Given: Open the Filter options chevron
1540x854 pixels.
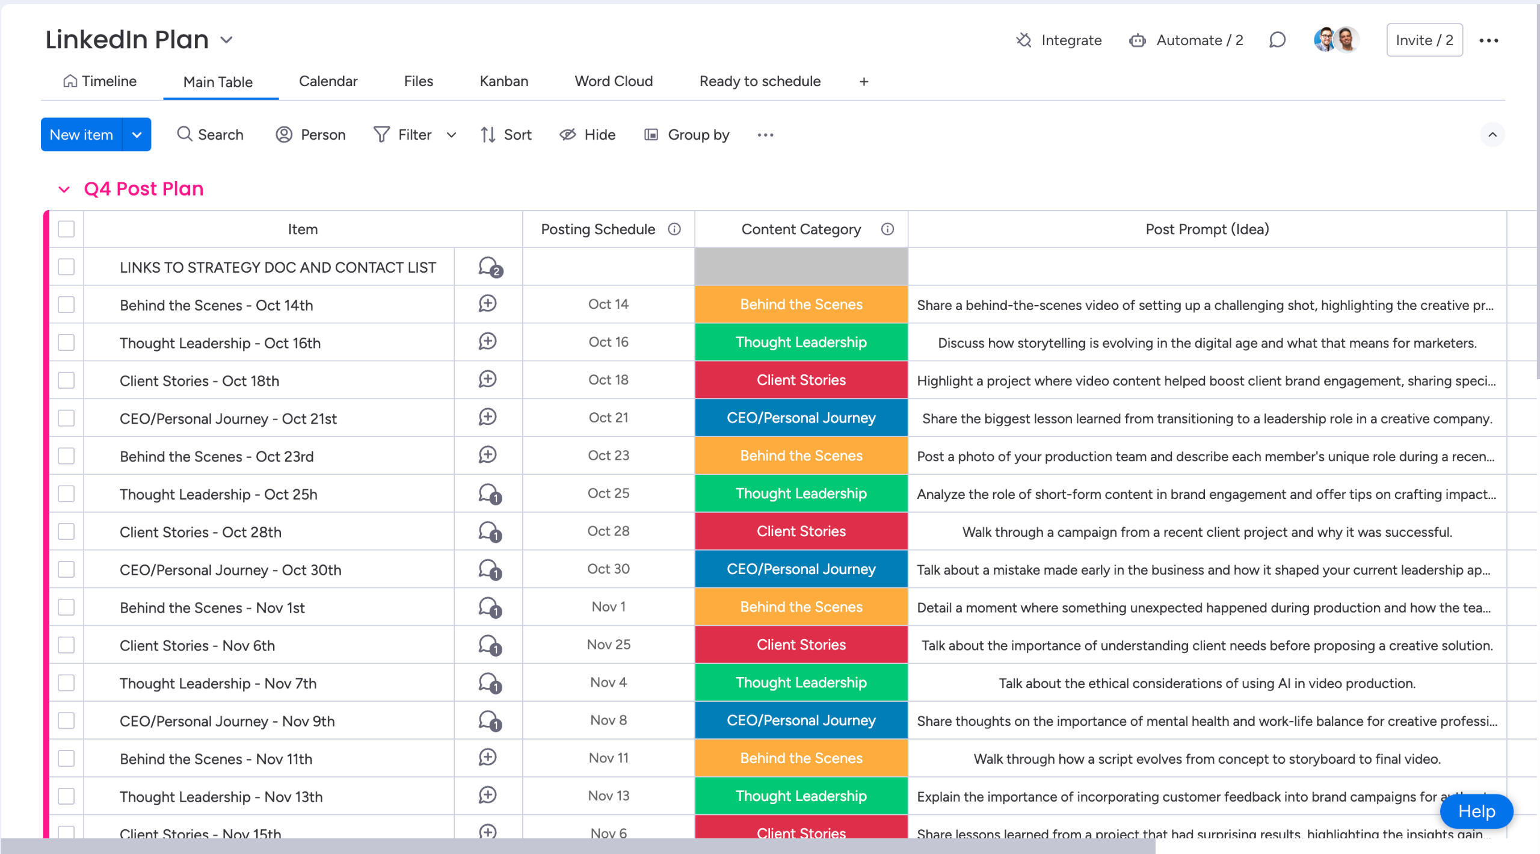Looking at the screenshot, I should pos(451,134).
